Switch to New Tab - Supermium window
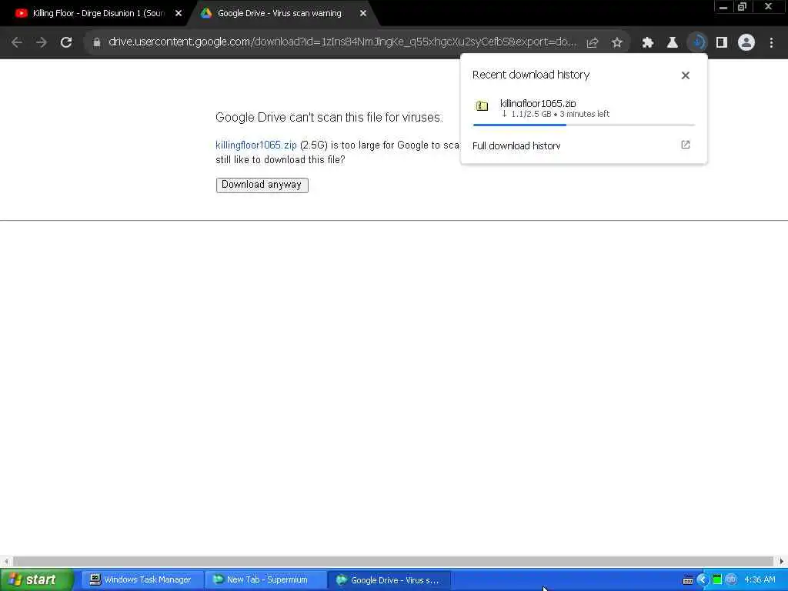The image size is (788, 591). pyautogui.click(x=265, y=580)
